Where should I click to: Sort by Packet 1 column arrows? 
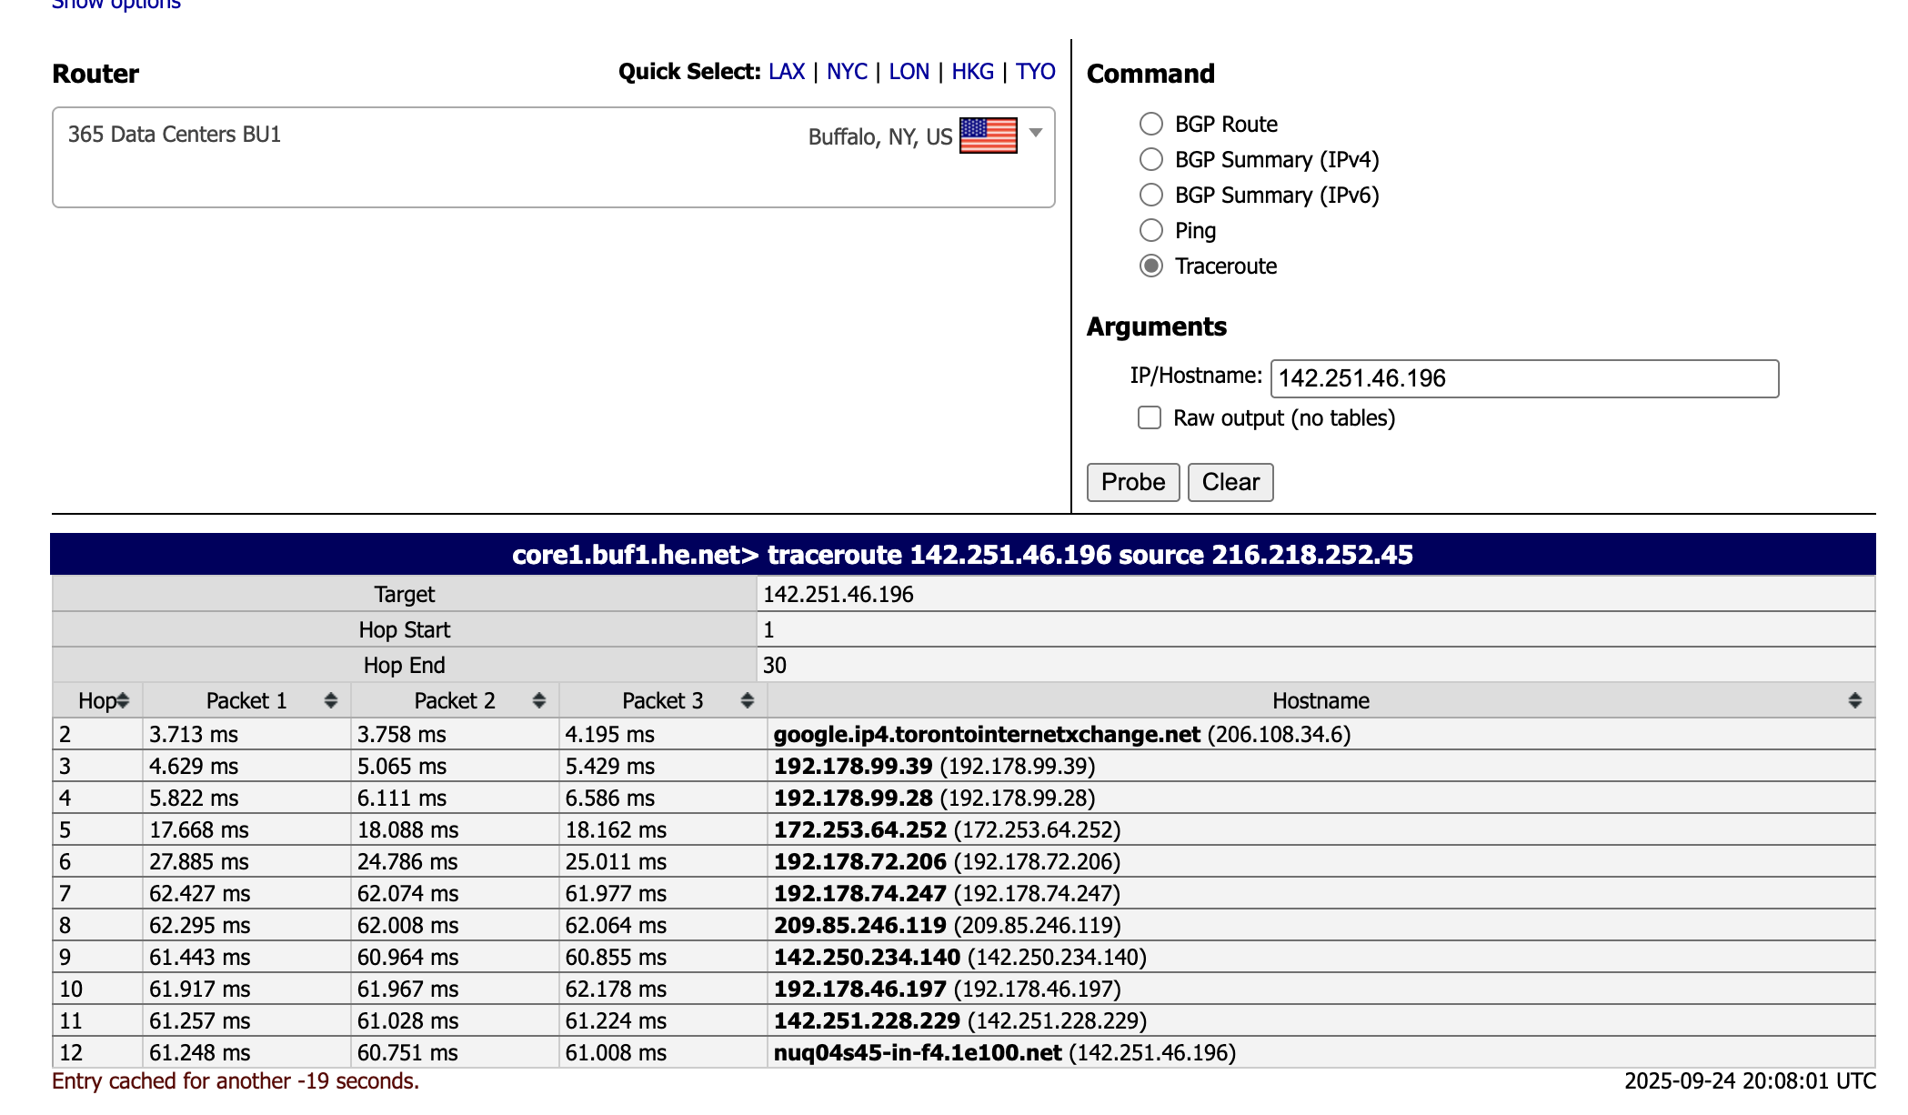pos(331,700)
